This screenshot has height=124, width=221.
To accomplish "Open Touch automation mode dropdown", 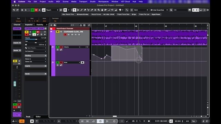I will click(x=52, y=10).
